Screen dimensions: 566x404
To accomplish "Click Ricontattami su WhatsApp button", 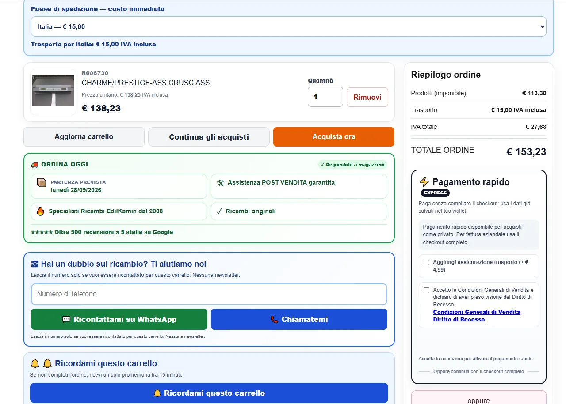I will click(119, 319).
